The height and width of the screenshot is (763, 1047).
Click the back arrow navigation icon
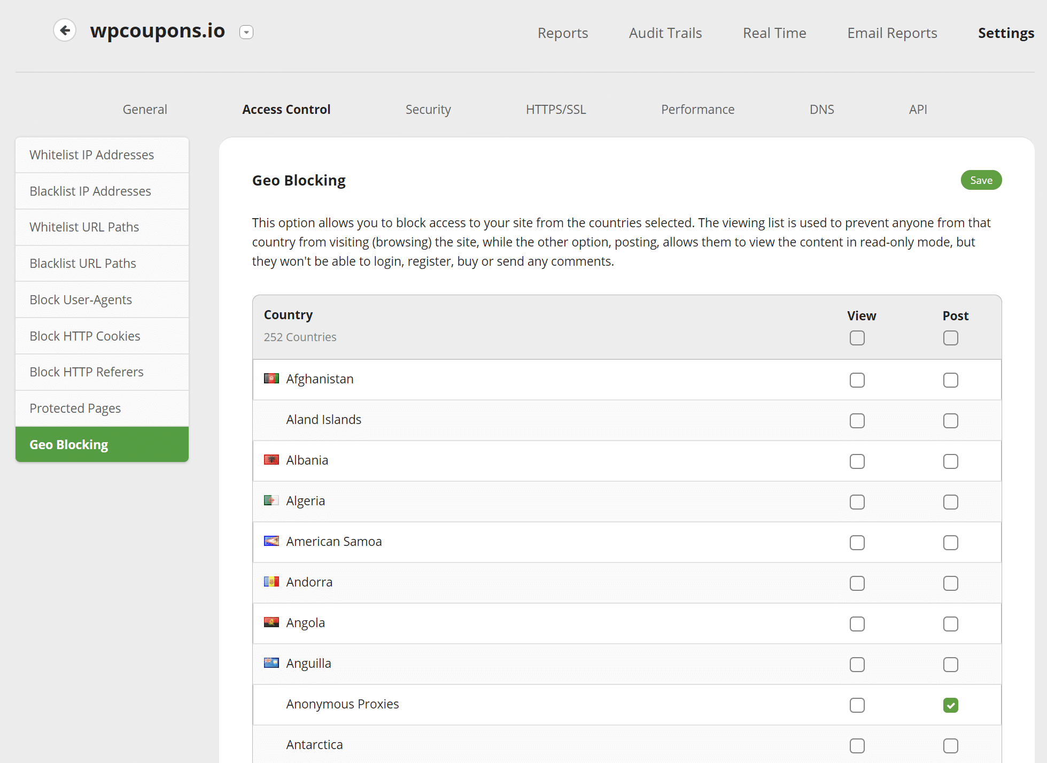pyautogui.click(x=65, y=30)
